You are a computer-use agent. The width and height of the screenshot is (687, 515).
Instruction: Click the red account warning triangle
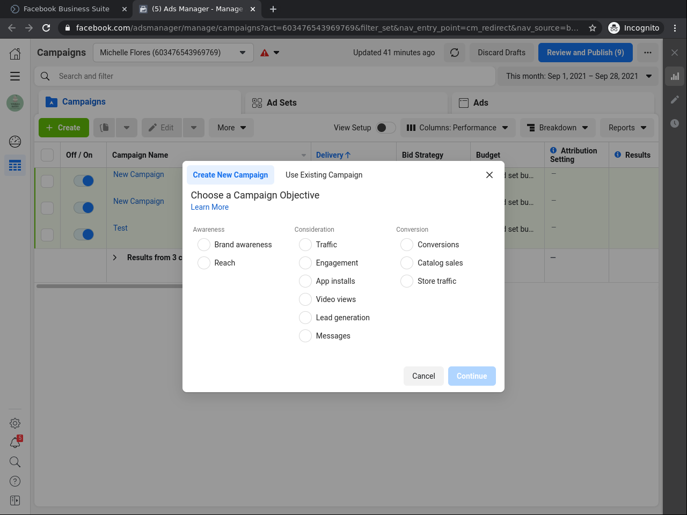pyautogui.click(x=265, y=53)
